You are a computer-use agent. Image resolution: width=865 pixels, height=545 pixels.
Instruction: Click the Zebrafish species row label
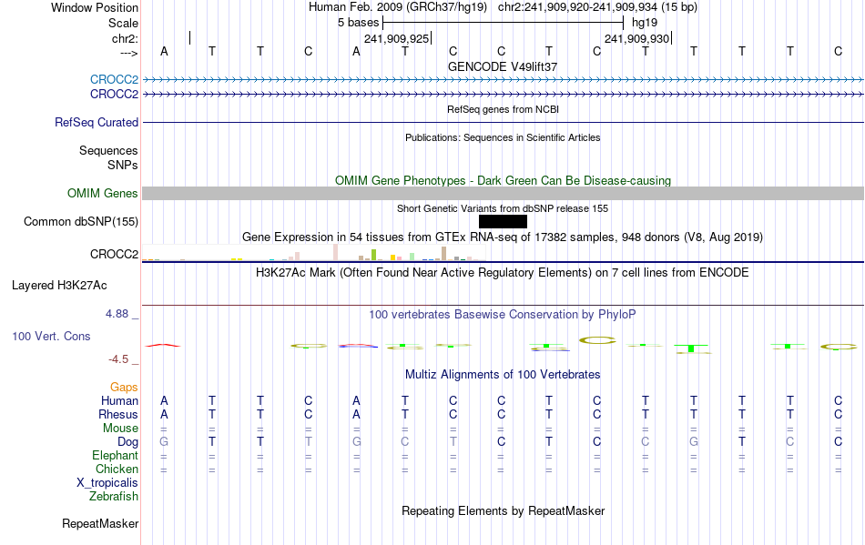[114, 497]
